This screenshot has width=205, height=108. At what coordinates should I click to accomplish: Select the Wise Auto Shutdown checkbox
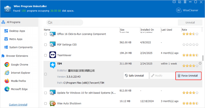46,103
